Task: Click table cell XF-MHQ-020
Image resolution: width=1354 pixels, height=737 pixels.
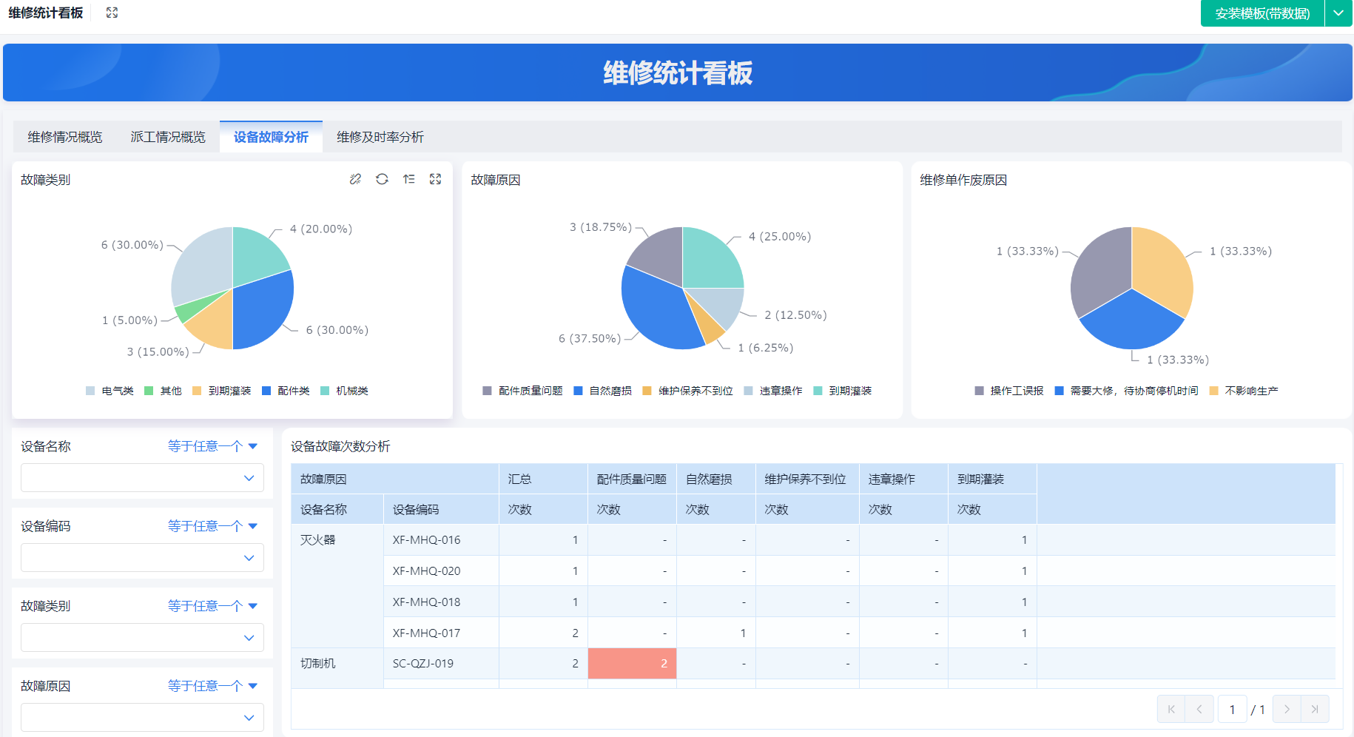Action: (441, 571)
